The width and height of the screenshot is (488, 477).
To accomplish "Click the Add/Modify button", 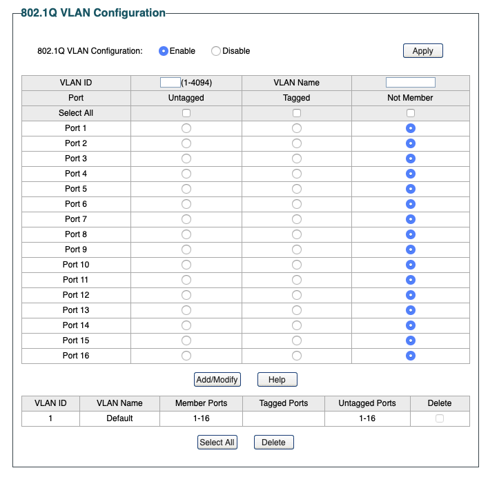I will (217, 380).
